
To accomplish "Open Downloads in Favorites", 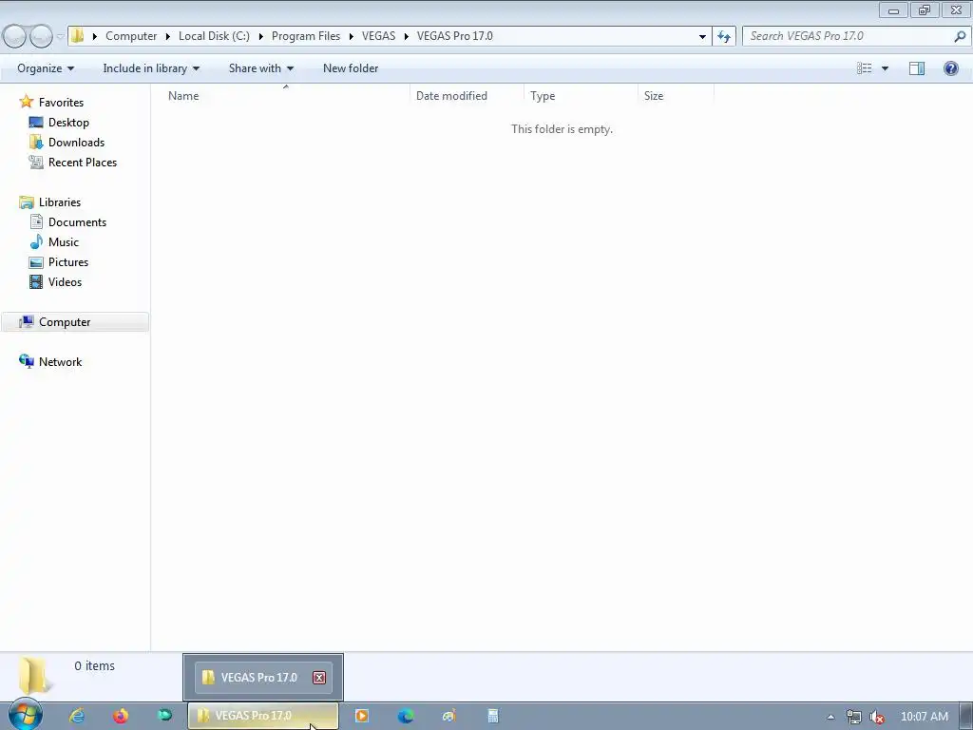I will point(76,143).
